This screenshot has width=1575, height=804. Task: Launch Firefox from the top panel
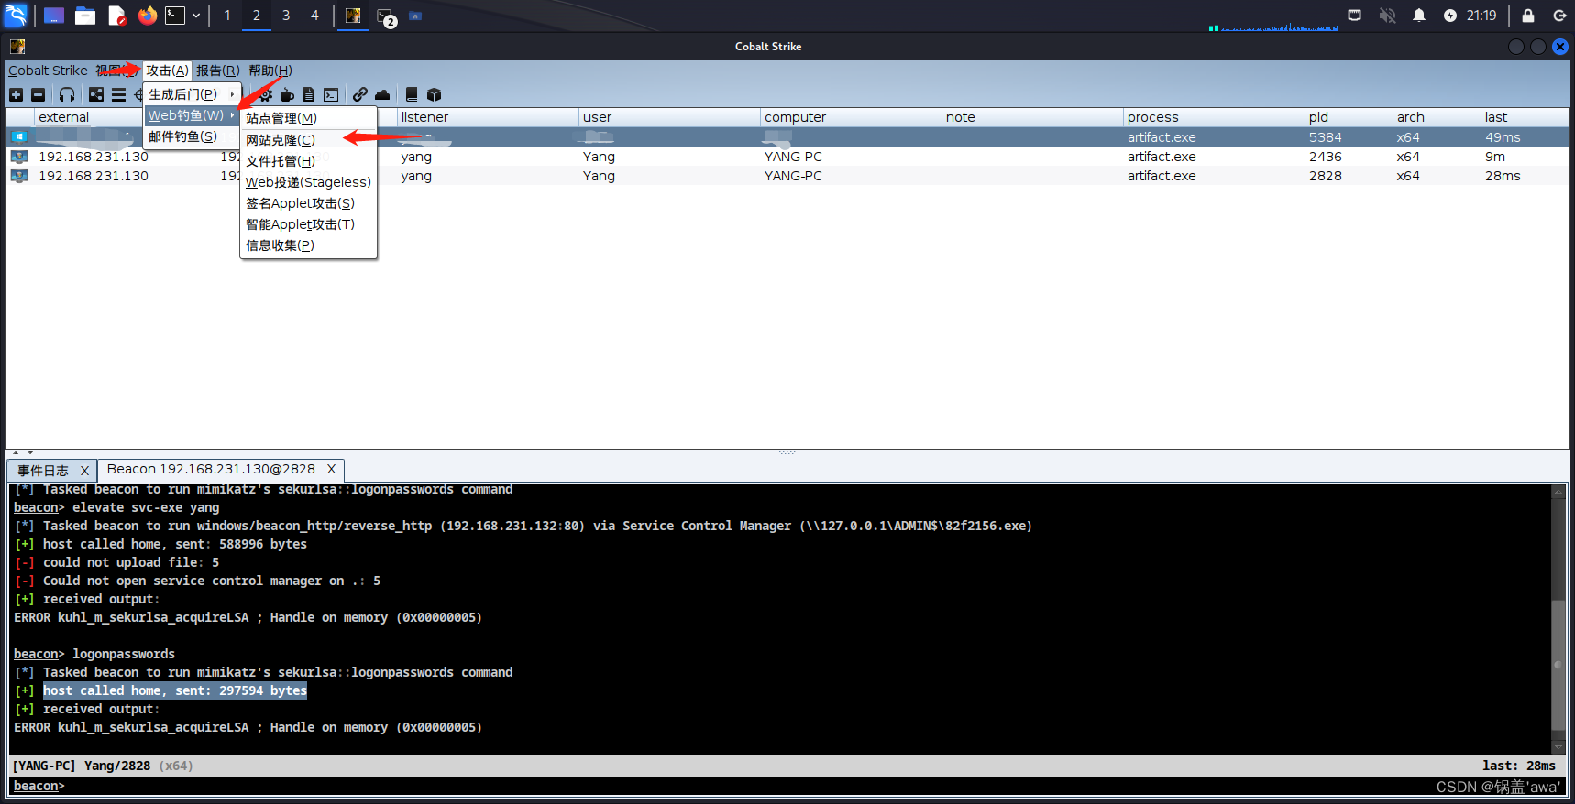pos(148,16)
